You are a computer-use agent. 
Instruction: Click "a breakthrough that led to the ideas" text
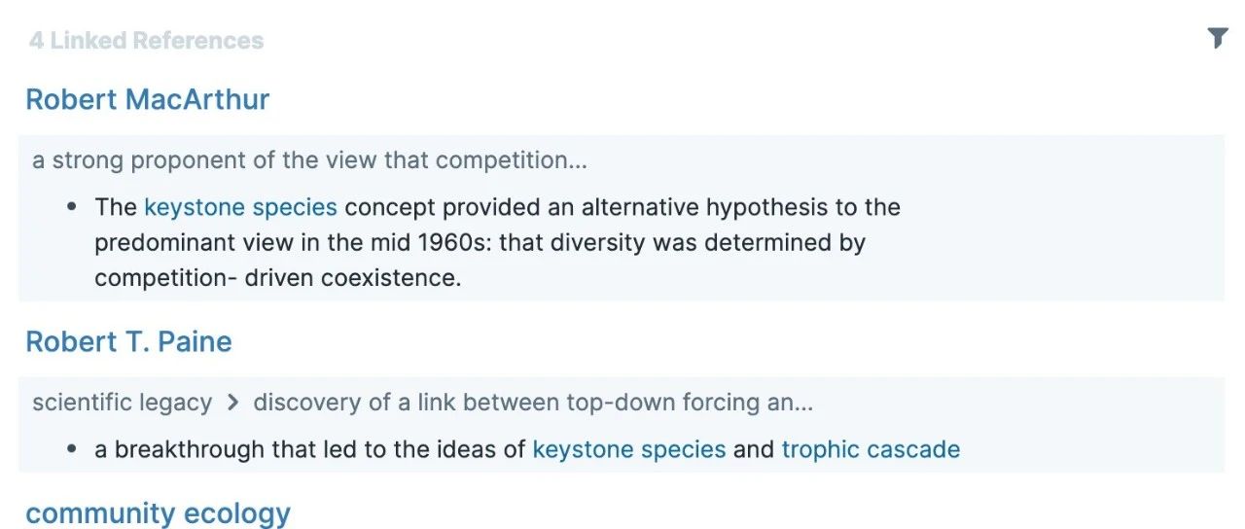pos(310,449)
